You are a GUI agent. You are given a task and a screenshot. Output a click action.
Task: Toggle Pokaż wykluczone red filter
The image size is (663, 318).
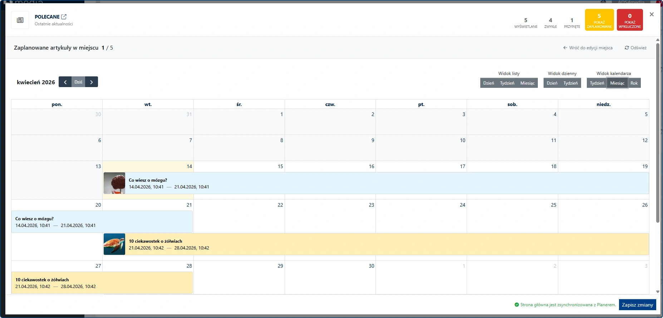[630, 20]
